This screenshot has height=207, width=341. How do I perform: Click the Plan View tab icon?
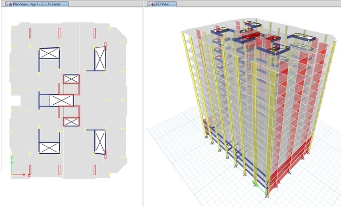pyautogui.click(x=10, y=4)
